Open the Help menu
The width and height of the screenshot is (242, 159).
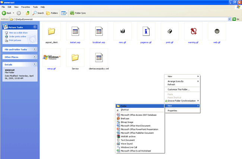pyautogui.click(x=42, y=7)
